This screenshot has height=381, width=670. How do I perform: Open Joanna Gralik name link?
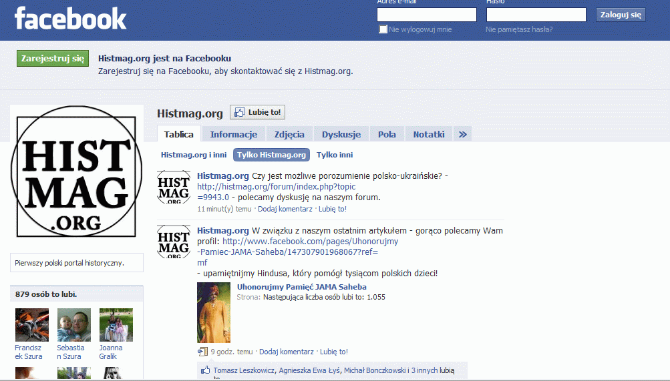click(x=111, y=352)
